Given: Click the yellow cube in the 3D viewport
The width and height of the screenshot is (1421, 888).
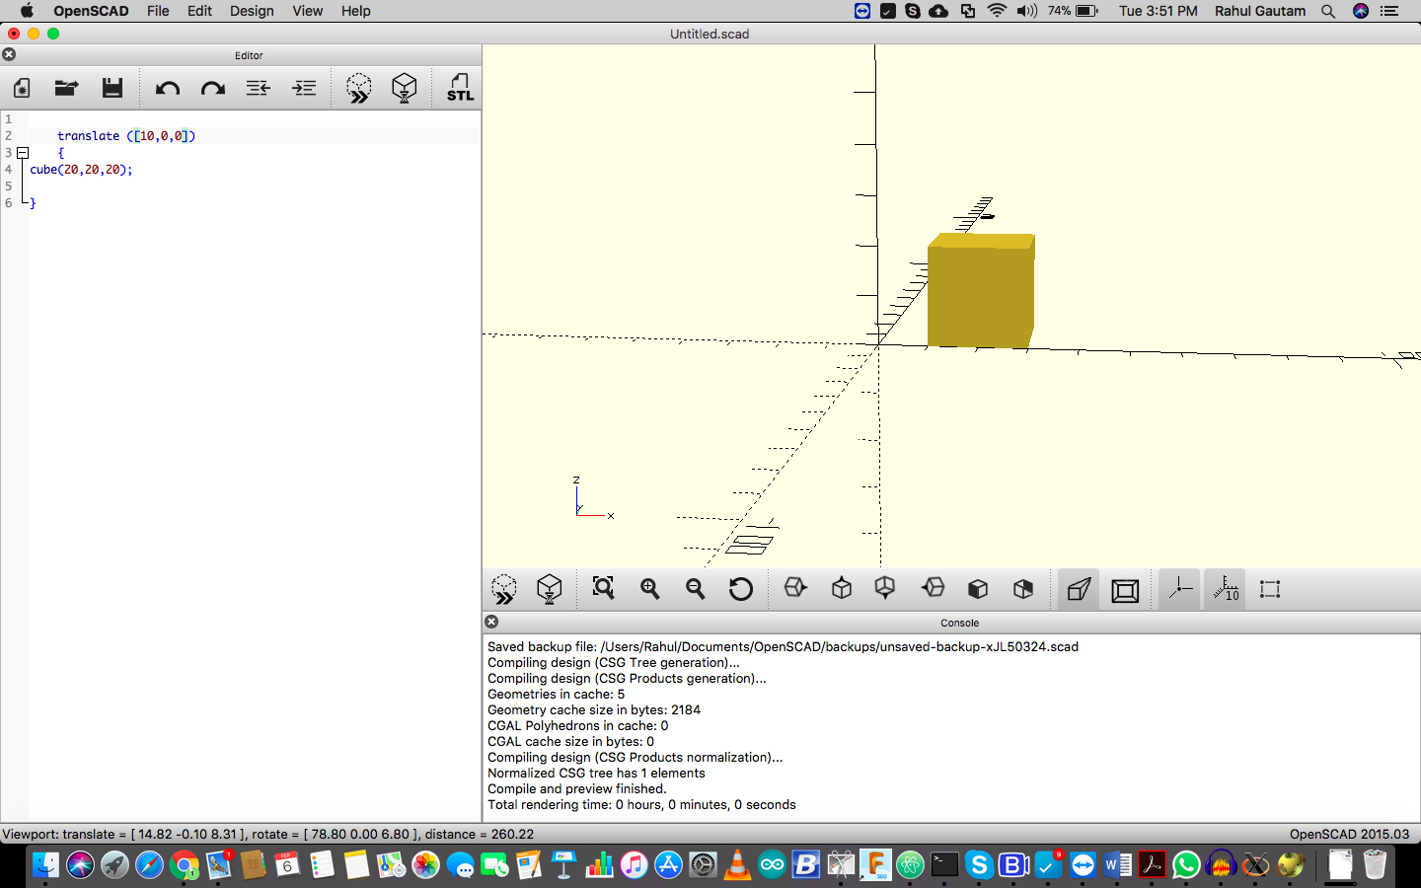Looking at the screenshot, I should [981, 291].
